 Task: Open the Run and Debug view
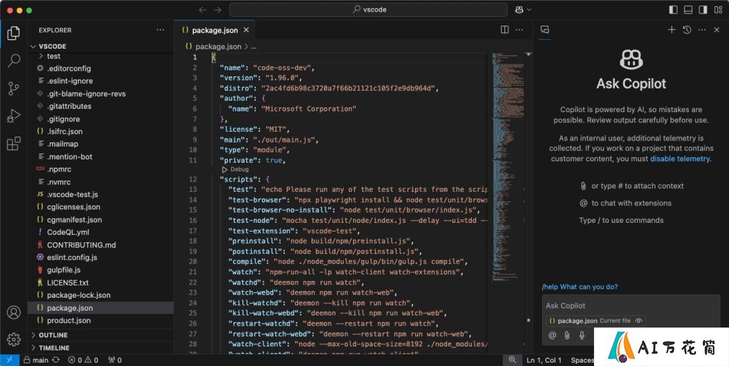(13, 115)
